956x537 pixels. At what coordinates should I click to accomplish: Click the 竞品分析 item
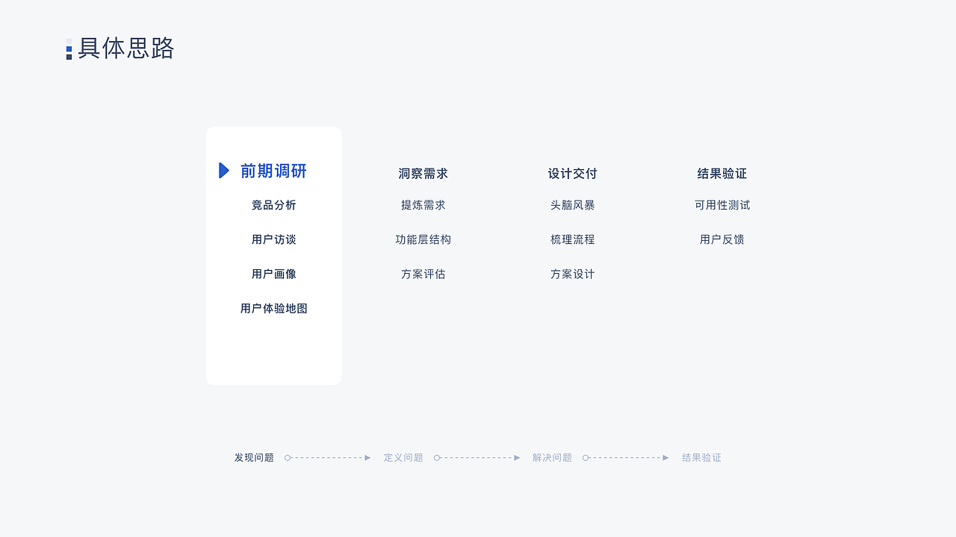point(273,205)
